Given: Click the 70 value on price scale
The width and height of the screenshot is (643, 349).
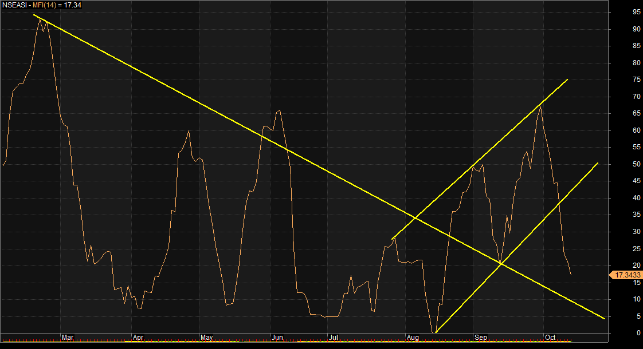Looking at the screenshot, I should [637, 97].
